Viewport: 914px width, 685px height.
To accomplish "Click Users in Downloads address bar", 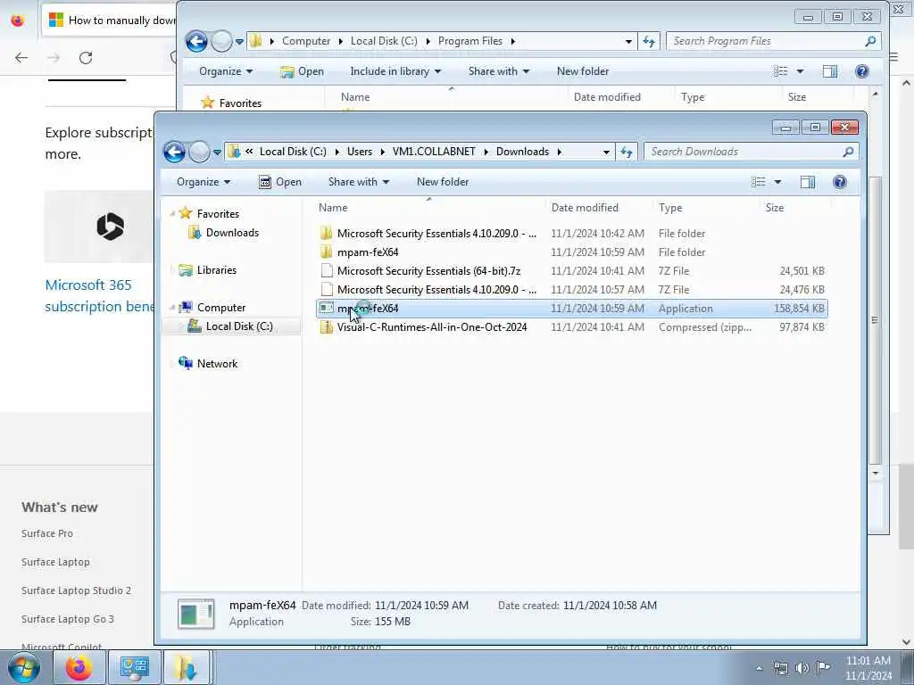I will pos(360,152).
